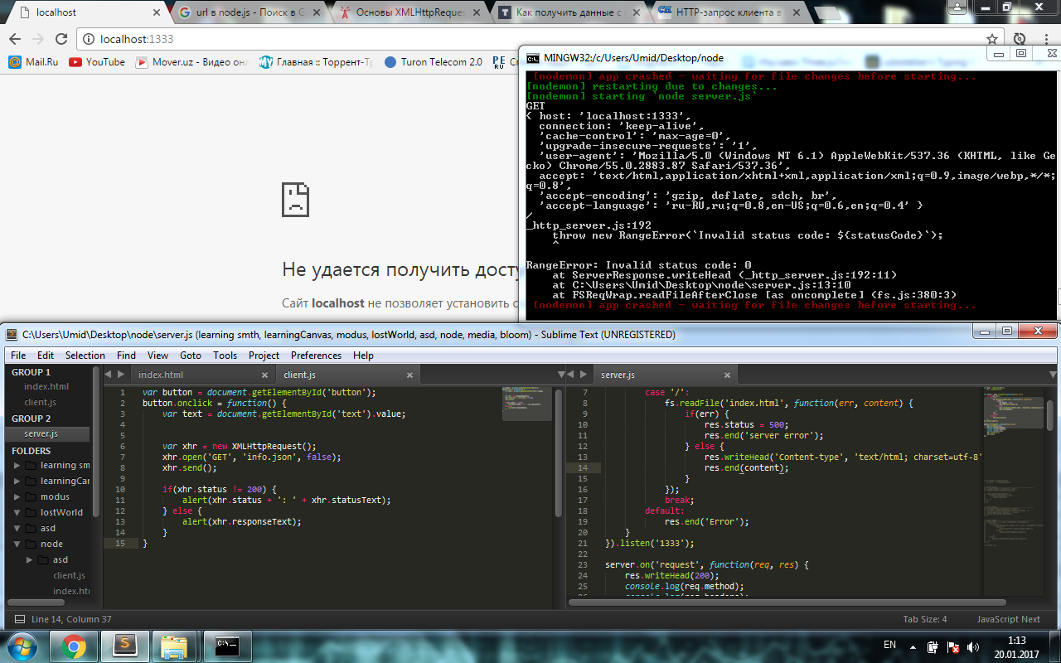This screenshot has width=1061, height=663.
Task: Open the Help menu in Sublime Text
Action: pos(363,356)
